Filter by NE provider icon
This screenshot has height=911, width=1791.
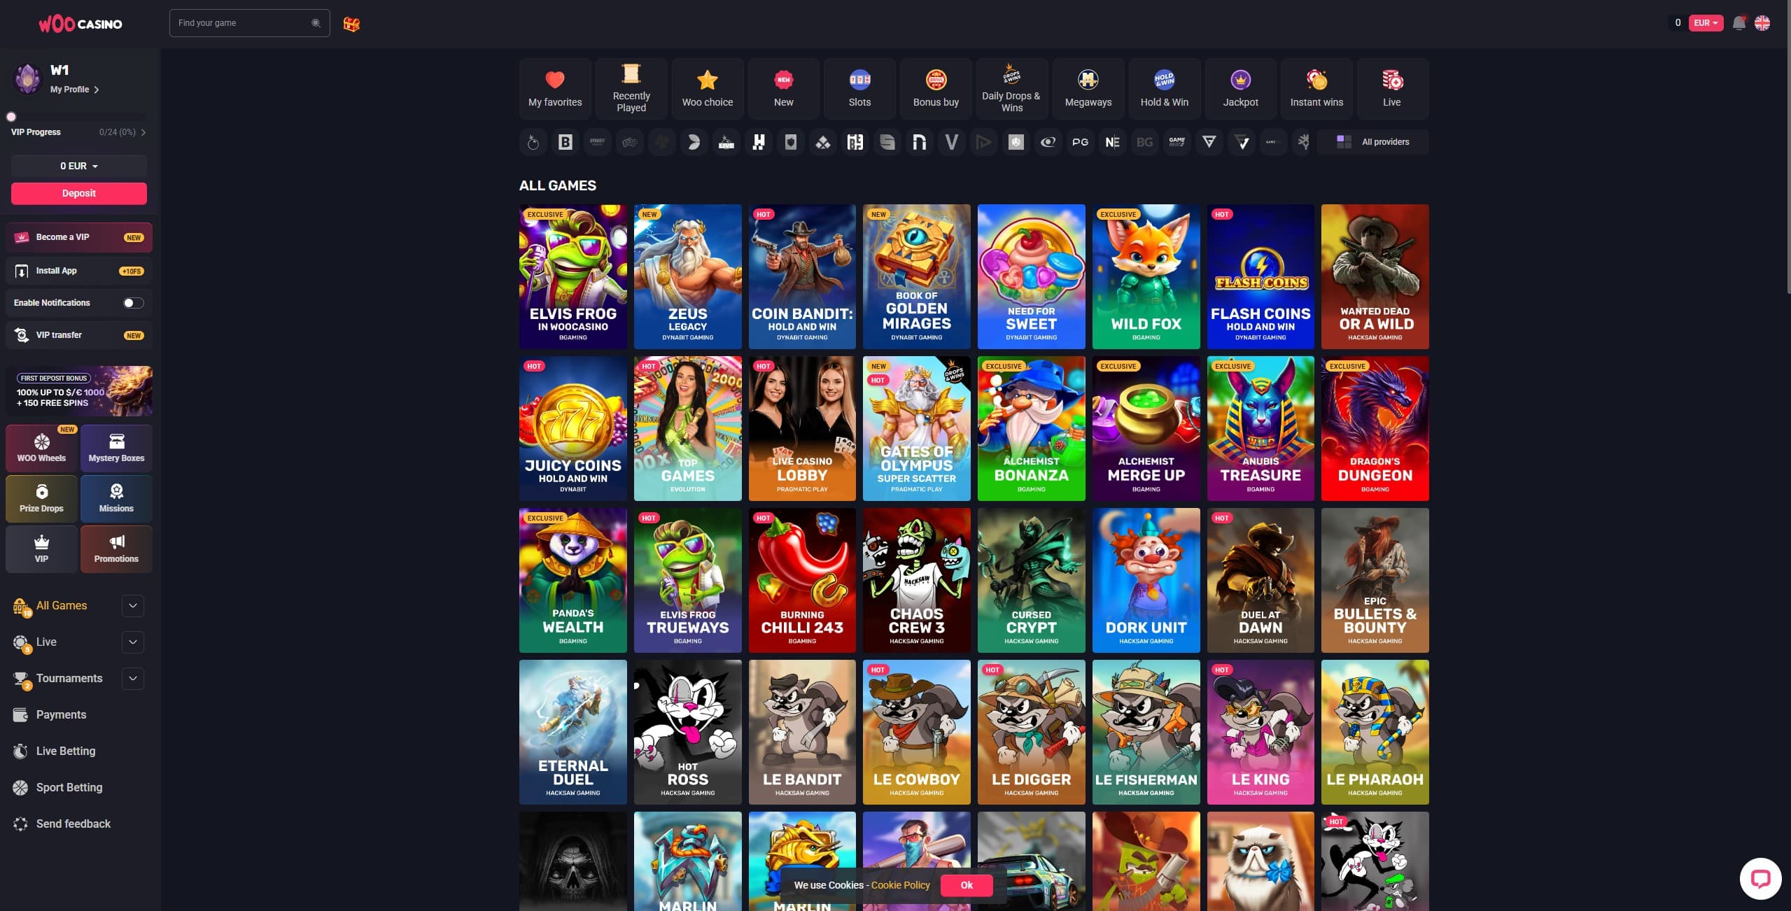click(1113, 142)
